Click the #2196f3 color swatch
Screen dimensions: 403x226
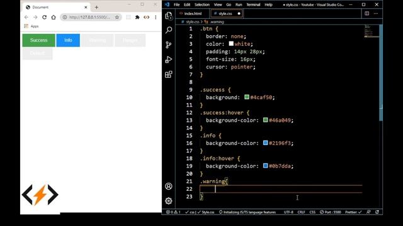click(x=266, y=143)
